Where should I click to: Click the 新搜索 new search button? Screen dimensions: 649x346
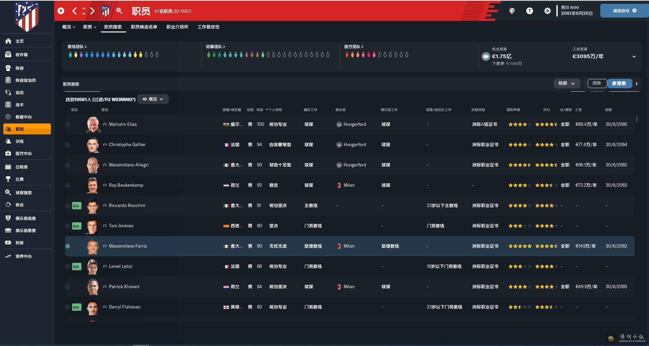[x=619, y=83]
